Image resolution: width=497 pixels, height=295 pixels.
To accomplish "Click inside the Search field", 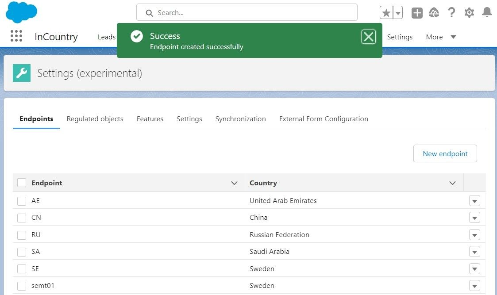I will pyautogui.click(x=247, y=12).
